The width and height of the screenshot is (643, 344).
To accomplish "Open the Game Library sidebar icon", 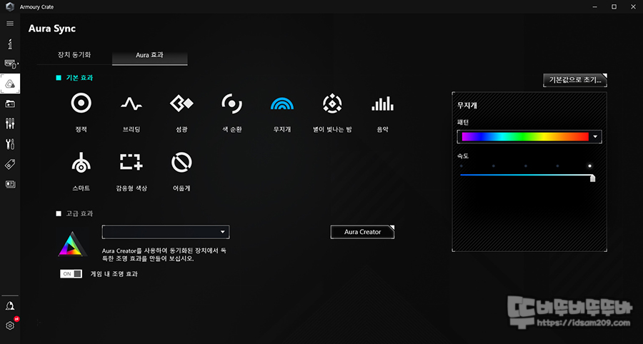I will tap(10, 104).
